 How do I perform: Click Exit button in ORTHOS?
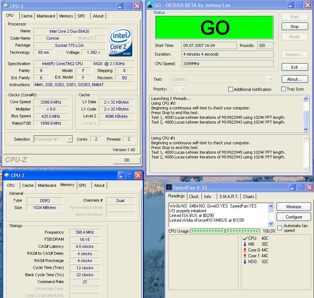[295, 67]
